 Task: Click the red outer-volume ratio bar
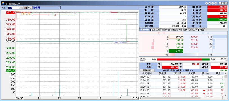pos(179,59)
